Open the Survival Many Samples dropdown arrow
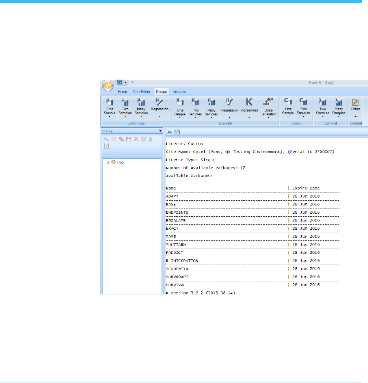Image resolution: width=368 pixels, height=383 pixels. coord(339,117)
